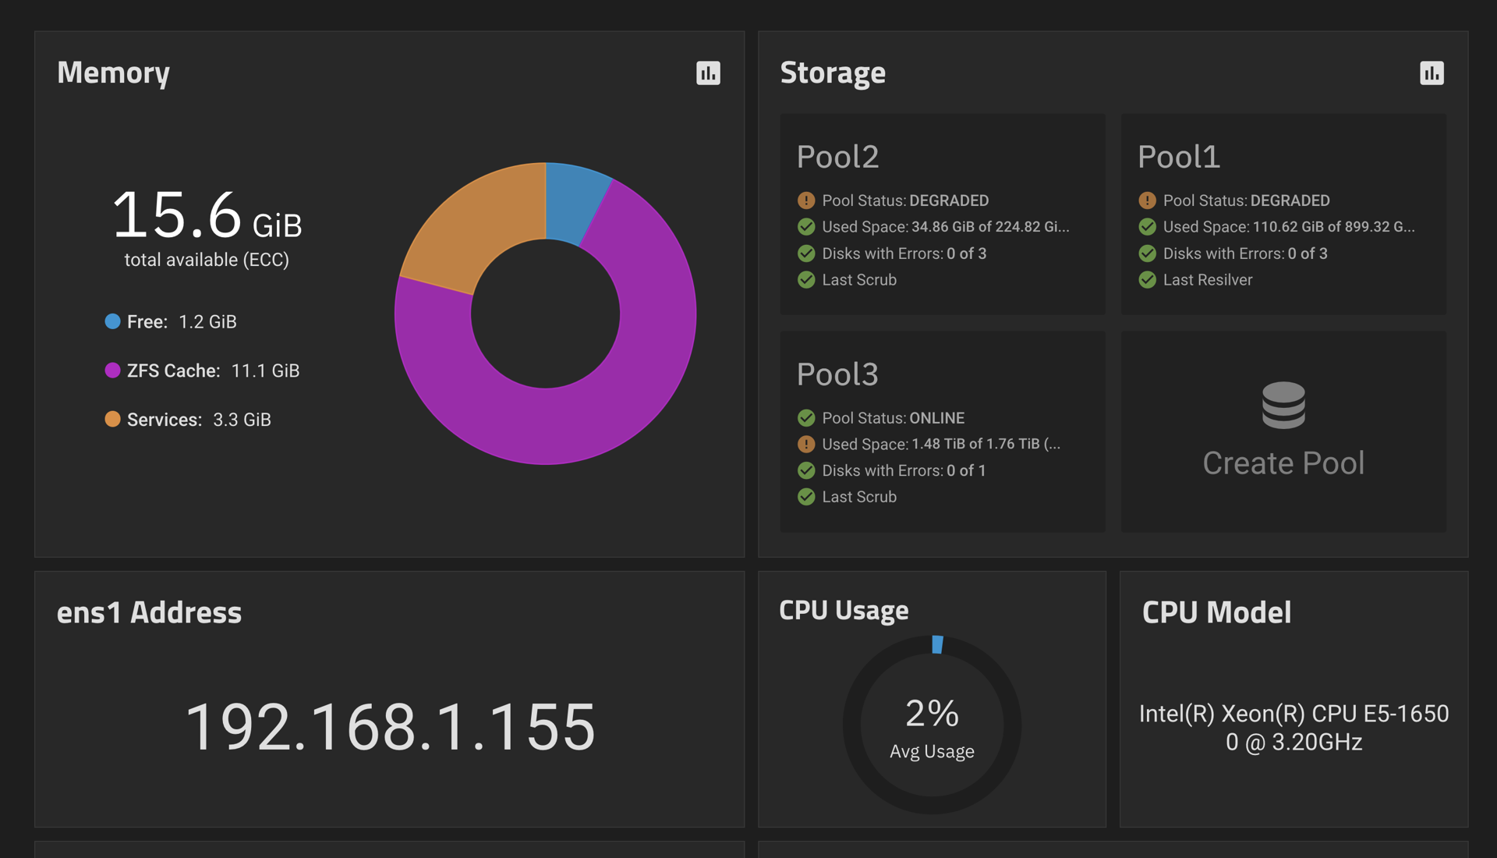Click Pool3 online status check icon

(806, 418)
